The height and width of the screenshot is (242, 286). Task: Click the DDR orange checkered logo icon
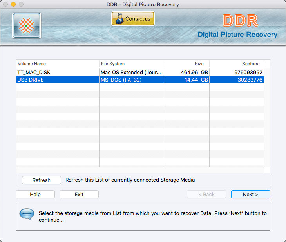tap(27, 25)
